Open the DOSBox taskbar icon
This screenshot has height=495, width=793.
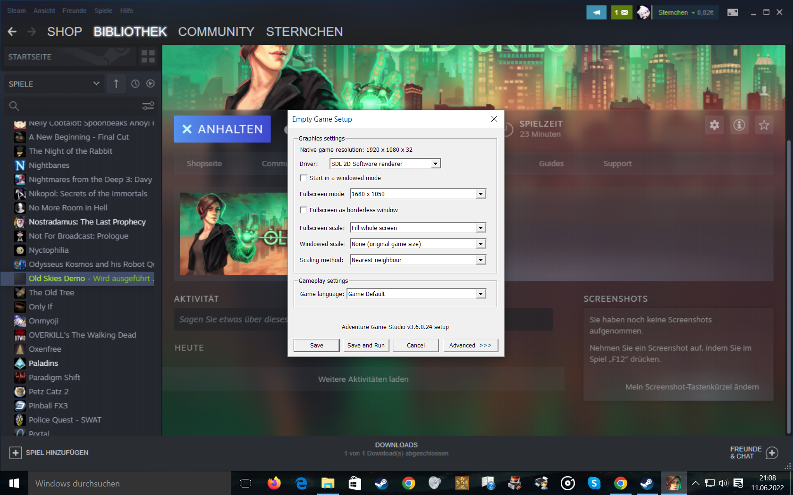point(462,483)
